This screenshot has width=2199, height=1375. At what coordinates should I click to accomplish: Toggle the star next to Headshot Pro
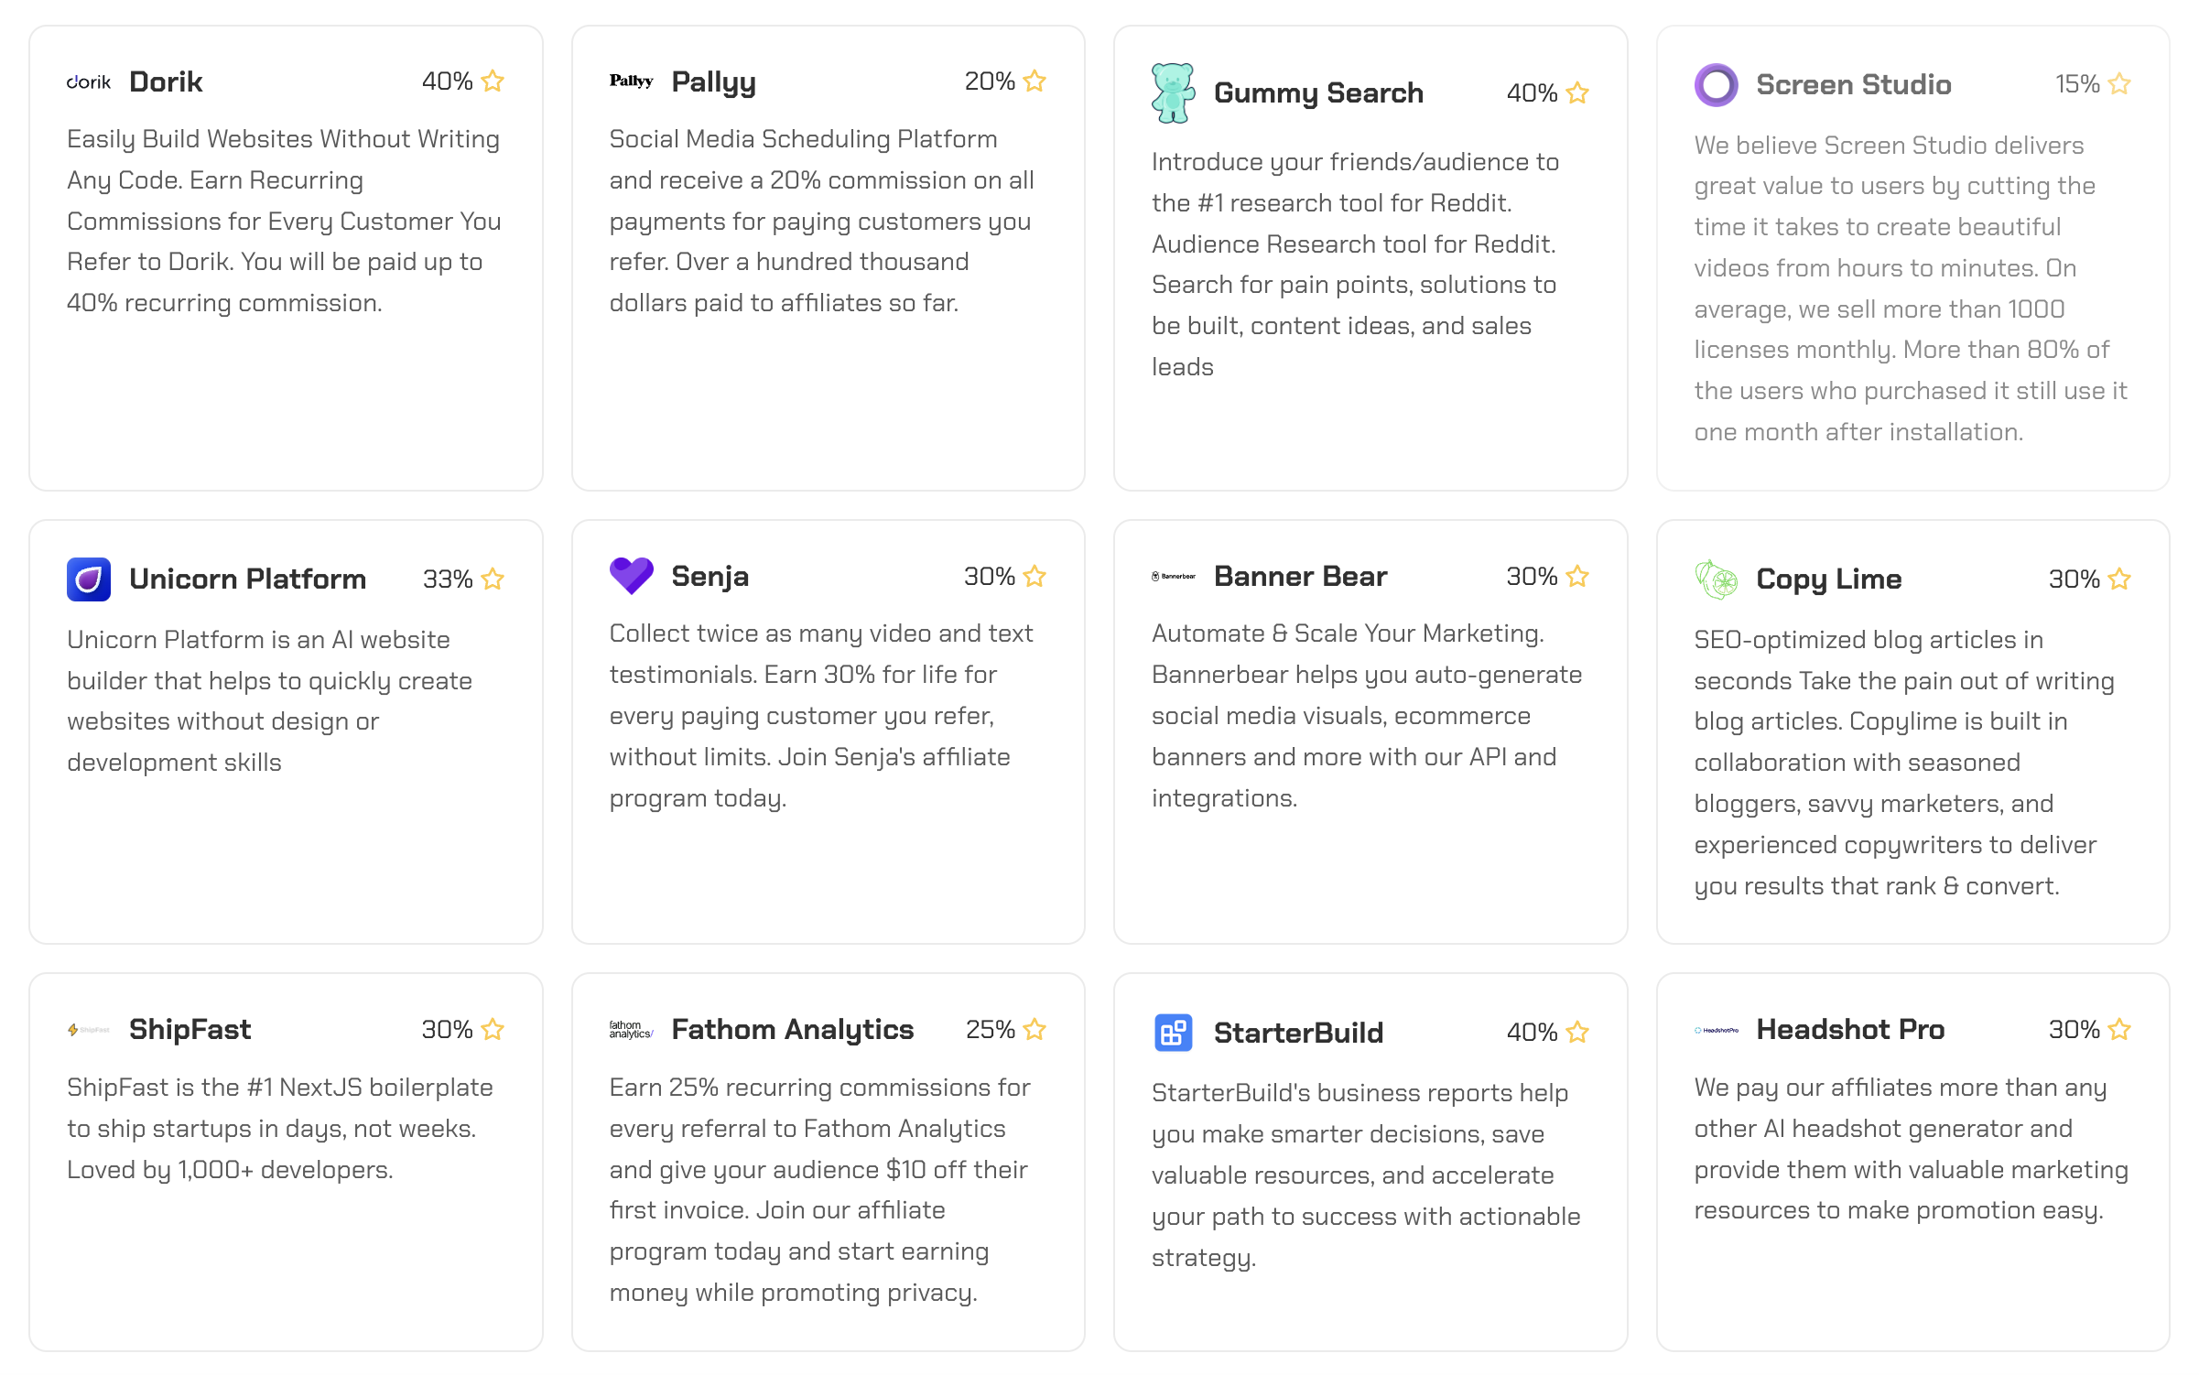click(2119, 1029)
